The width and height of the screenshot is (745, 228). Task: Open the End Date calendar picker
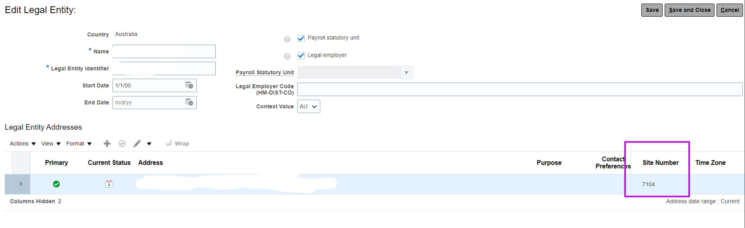coord(190,102)
